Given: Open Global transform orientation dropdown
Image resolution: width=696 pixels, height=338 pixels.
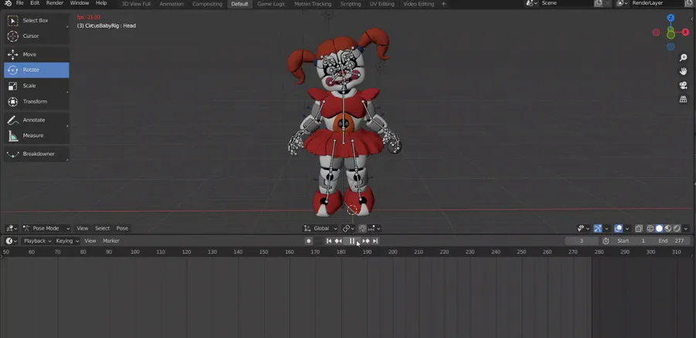Looking at the screenshot, I should coord(320,228).
